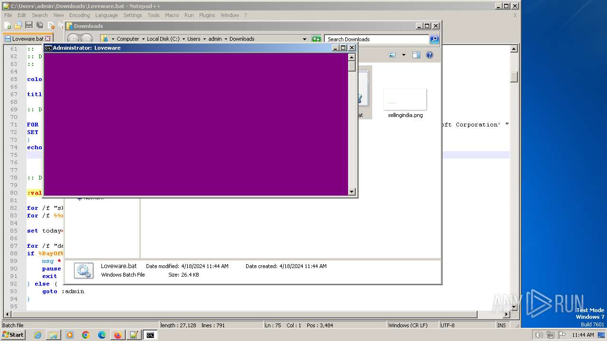Click the Loveware.bat icon in details pane

pyautogui.click(x=84, y=270)
